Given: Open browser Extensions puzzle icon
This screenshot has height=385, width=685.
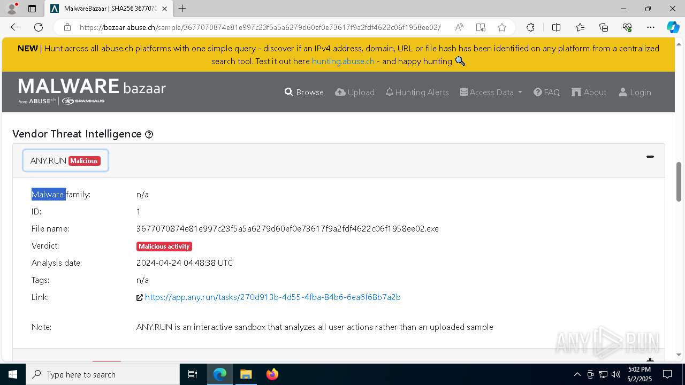Looking at the screenshot, I should 530,27.
